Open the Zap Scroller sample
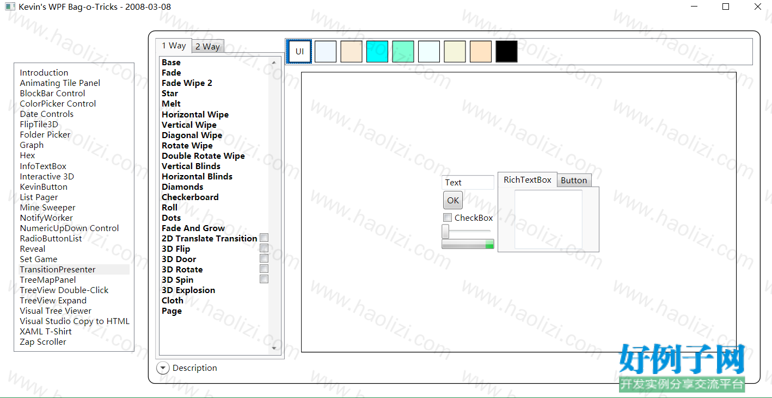This screenshot has width=772, height=398. (x=43, y=342)
